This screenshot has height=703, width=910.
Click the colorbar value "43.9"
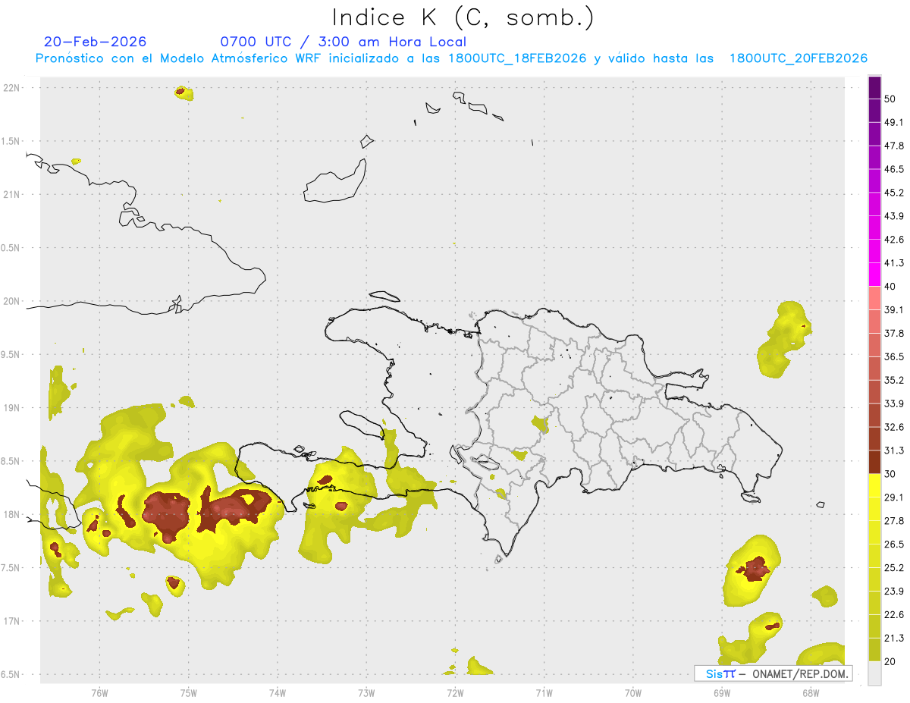point(894,216)
